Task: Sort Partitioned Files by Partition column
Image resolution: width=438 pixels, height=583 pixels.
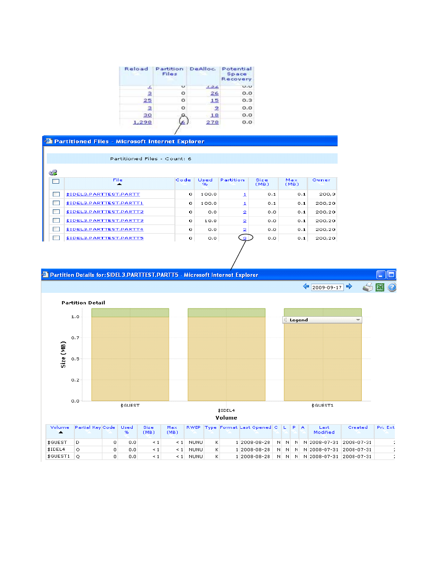Action: point(232,180)
